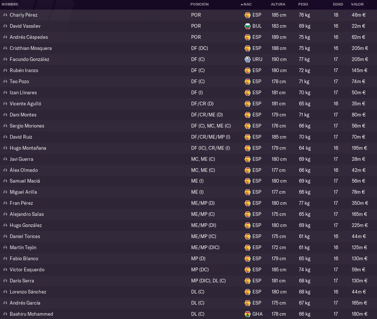
Task: Sort by the VALOR column header
Action: [357, 4]
